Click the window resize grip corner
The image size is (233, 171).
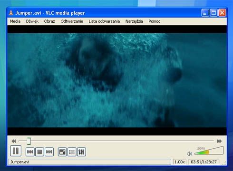(x=224, y=163)
